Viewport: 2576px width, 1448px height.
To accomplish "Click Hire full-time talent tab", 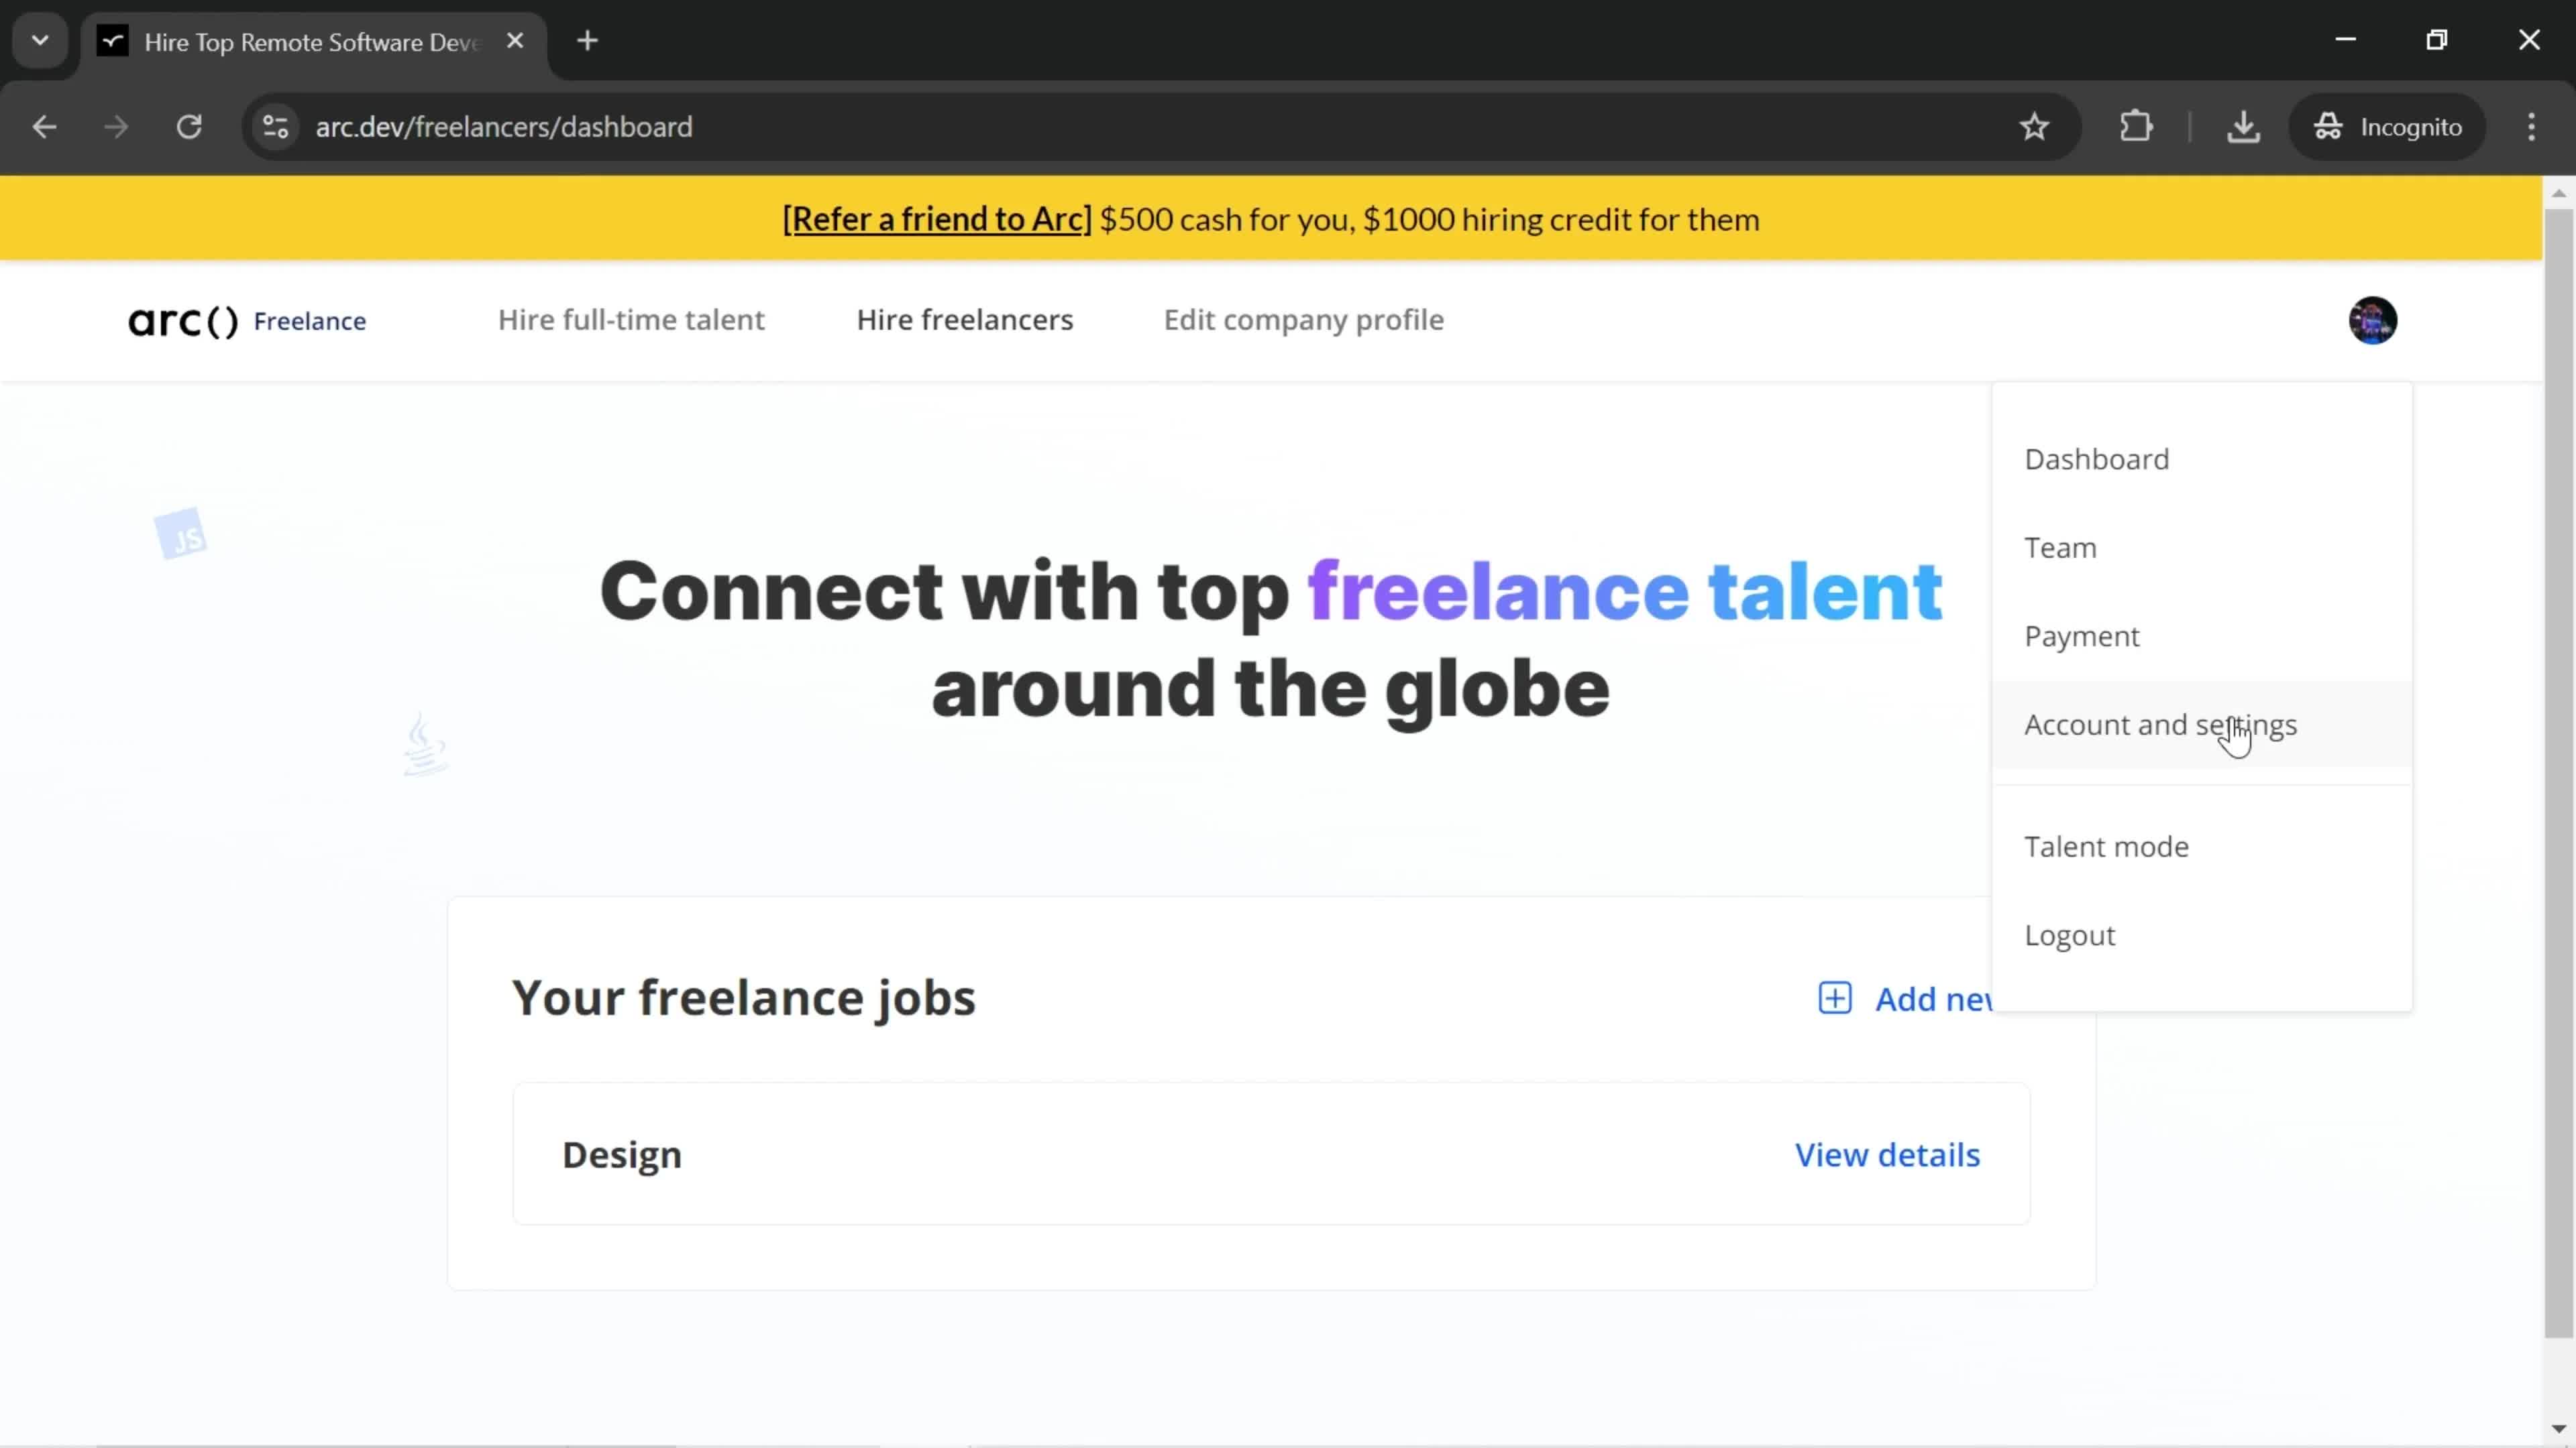I will point(632,318).
